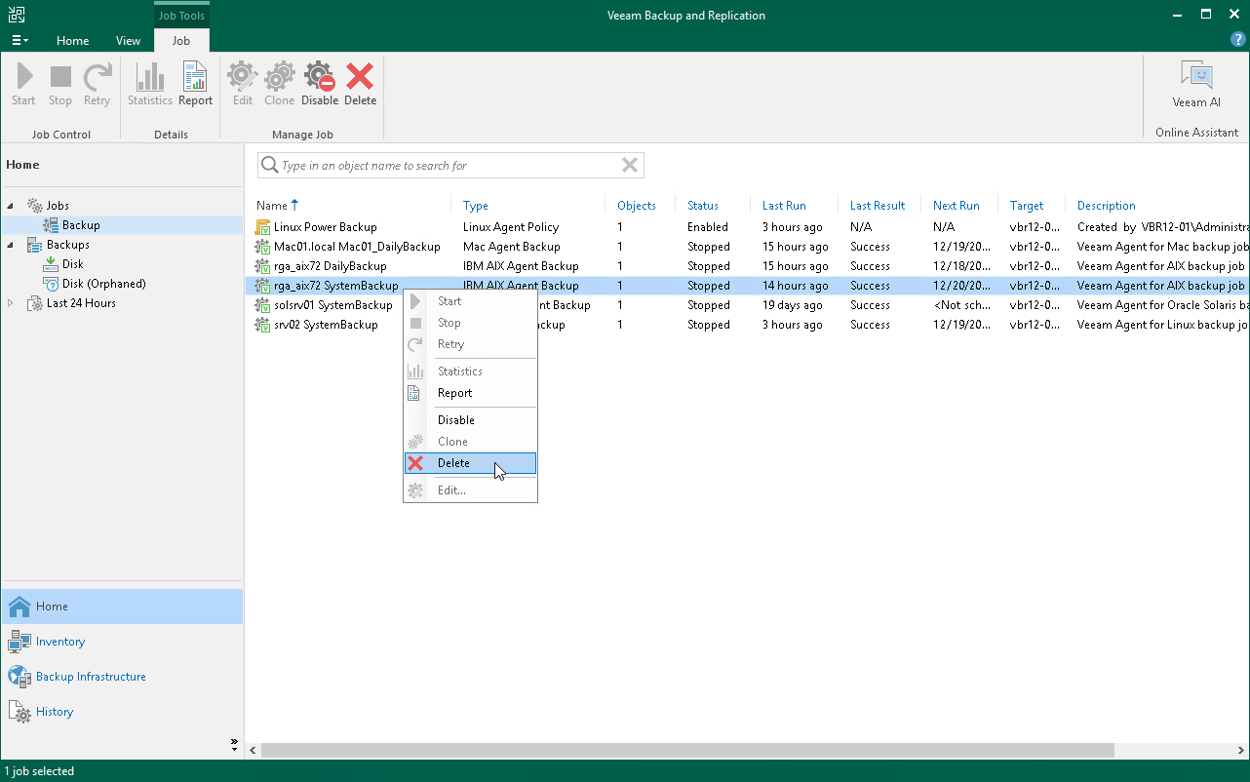Click the Delete icon in the ribbon

click(360, 78)
